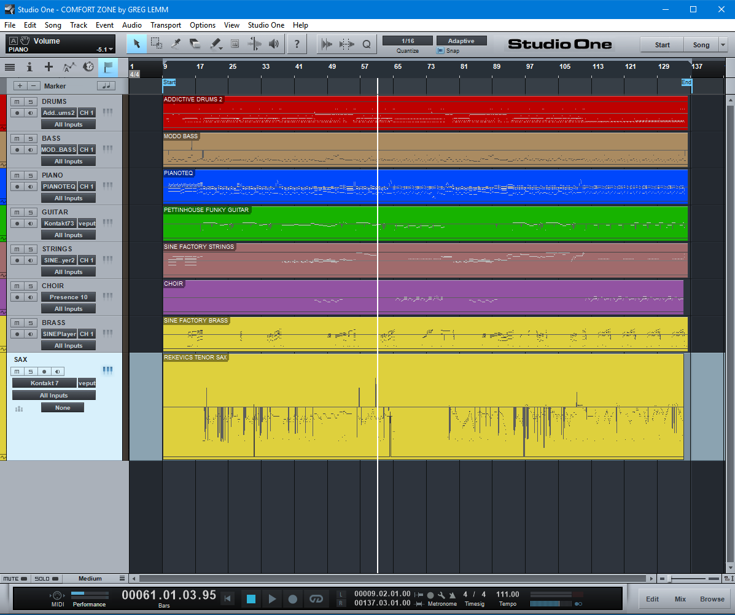Open the Quantize panel Q icon

pyautogui.click(x=367, y=44)
